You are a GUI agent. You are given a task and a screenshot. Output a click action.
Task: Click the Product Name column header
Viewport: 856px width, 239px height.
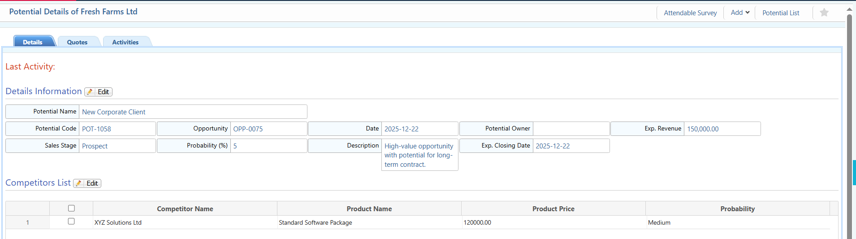[x=369, y=209]
